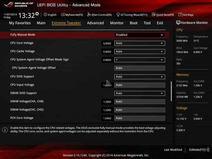This screenshot has width=212, height=159.
Task: Open the My Favorites tab
Action: pyautogui.click(x=20, y=23)
